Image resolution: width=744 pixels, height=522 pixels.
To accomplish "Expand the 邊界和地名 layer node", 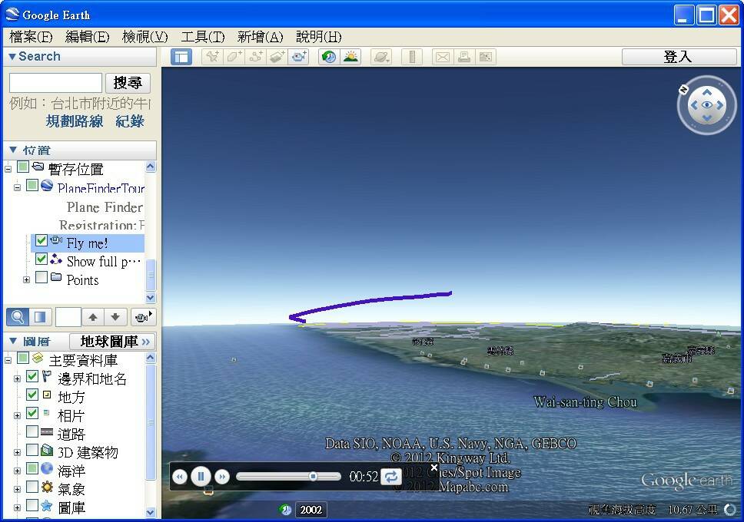I will pyautogui.click(x=17, y=378).
